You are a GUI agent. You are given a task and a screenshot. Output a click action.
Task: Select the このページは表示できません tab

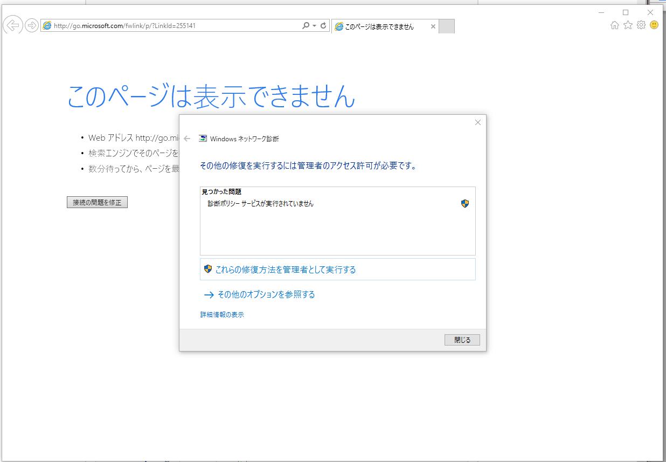point(380,26)
